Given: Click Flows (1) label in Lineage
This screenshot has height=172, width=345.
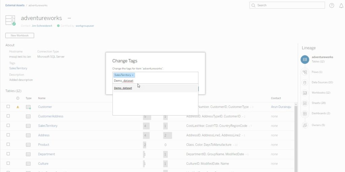Looking at the screenshot, I should coord(317,72).
